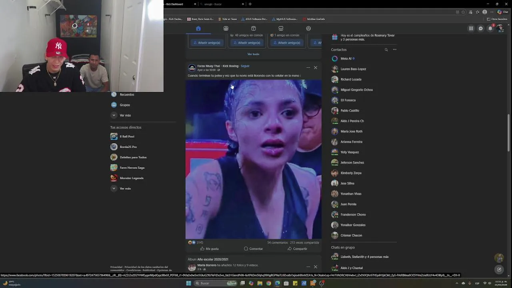Open the 213 veces compartida link
The image size is (512, 288).
[304, 242]
